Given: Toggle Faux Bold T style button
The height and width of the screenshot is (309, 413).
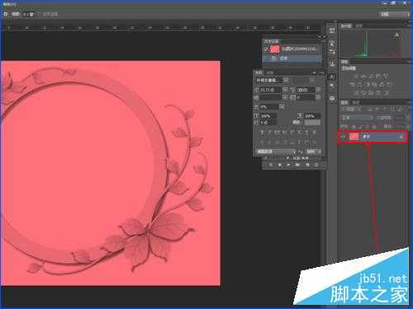Looking at the screenshot, I should tap(262, 133).
